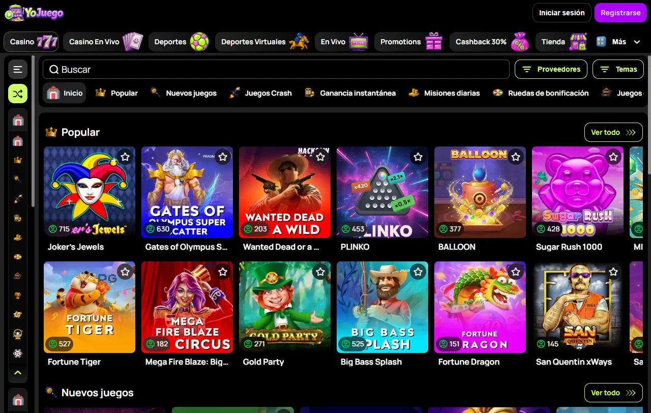Viewport: 651px width, 413px height.
Task: Click the trophy icon in the sidebar
Action: click(x=18, y=295)
